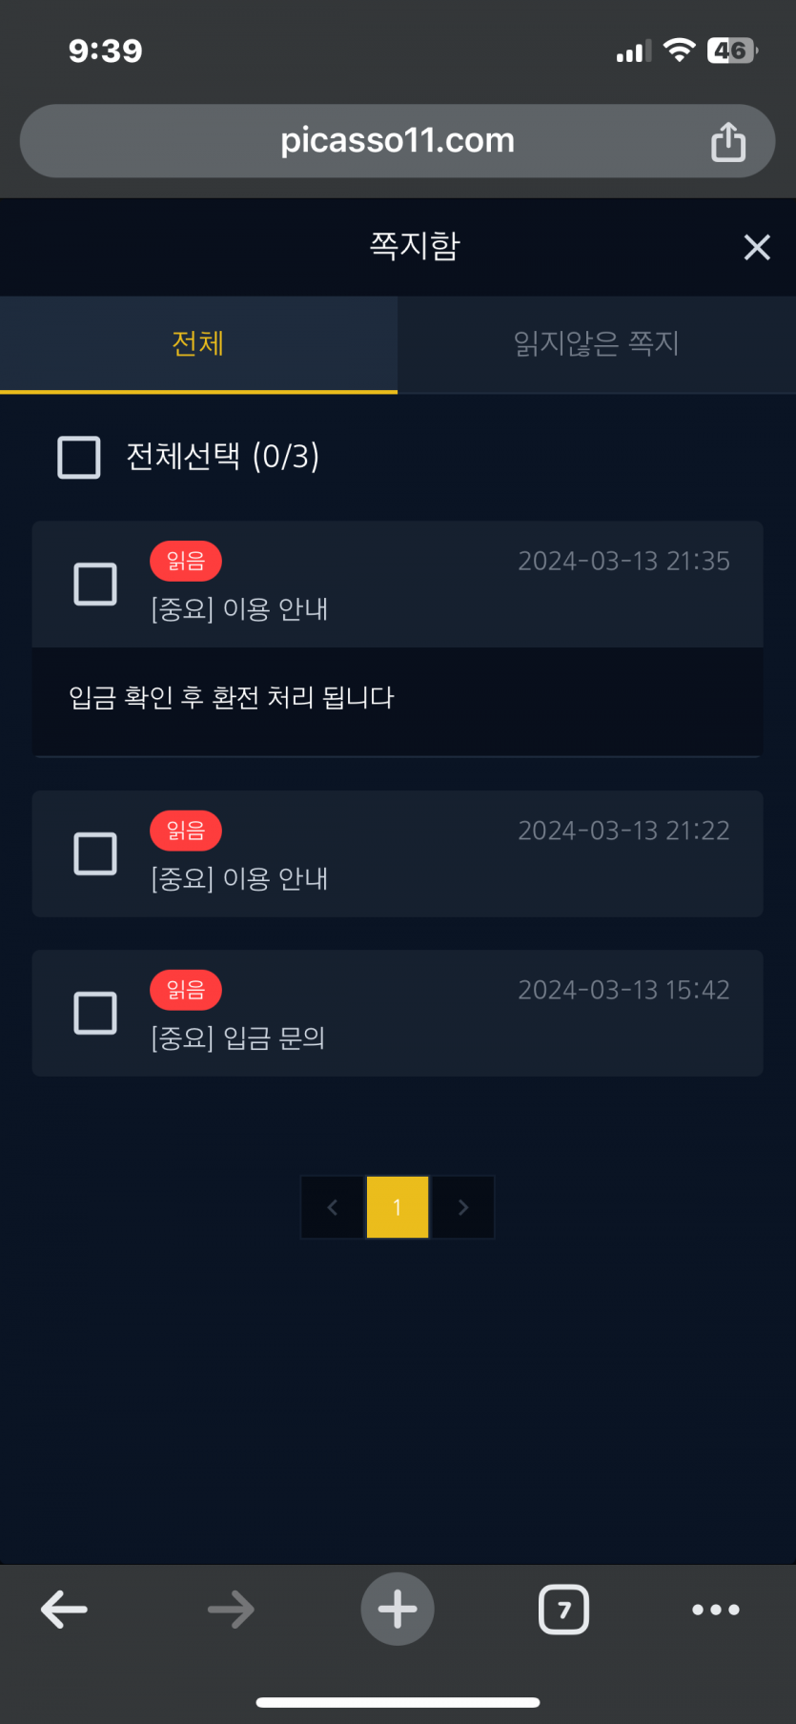Expand the 이용 안내 message from 21:22
796x1724 pixels.
[439, 853]
